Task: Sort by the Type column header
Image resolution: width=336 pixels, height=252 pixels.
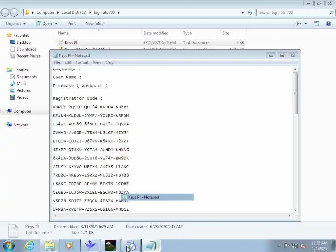Action: [200, 33]
